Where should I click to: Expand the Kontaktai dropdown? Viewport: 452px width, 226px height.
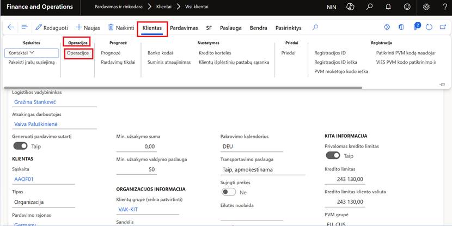(x=32, y=53)
